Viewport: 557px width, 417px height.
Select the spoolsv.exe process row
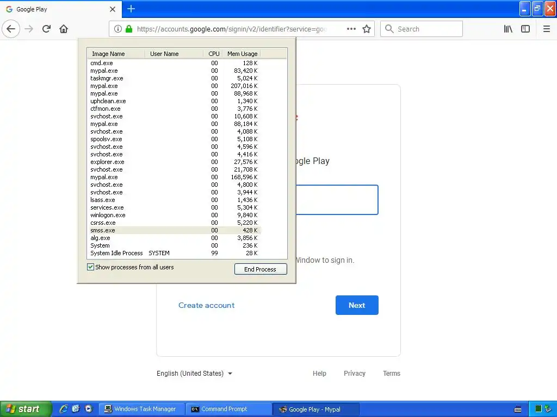(174, 139)
